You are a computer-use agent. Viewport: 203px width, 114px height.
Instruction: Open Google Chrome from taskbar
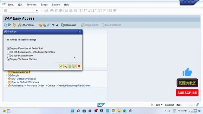pyautogui.click(x=131, y=111)
